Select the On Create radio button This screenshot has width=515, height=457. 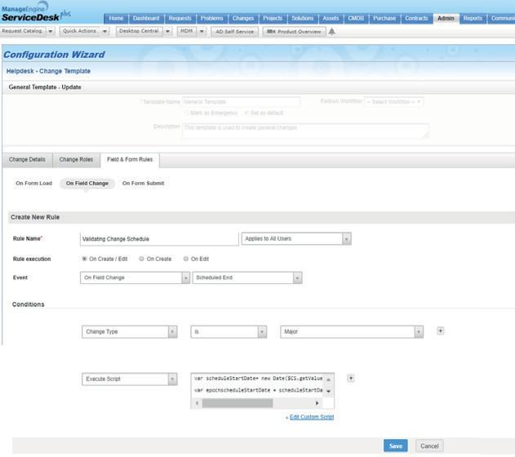141,259
